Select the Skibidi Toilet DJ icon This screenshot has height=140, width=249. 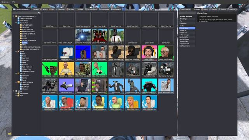point(149,53)
